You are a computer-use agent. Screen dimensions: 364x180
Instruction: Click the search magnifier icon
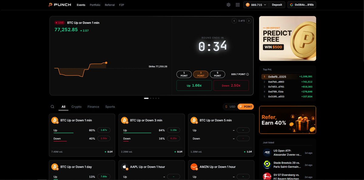click(52, 107)
